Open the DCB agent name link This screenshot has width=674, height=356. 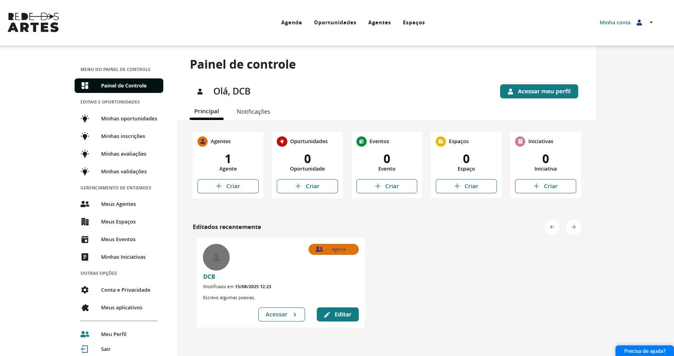(x=209, y=276)
